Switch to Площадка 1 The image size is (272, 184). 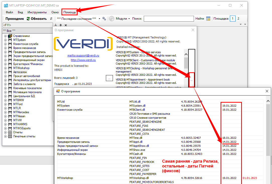coord(233,19)
